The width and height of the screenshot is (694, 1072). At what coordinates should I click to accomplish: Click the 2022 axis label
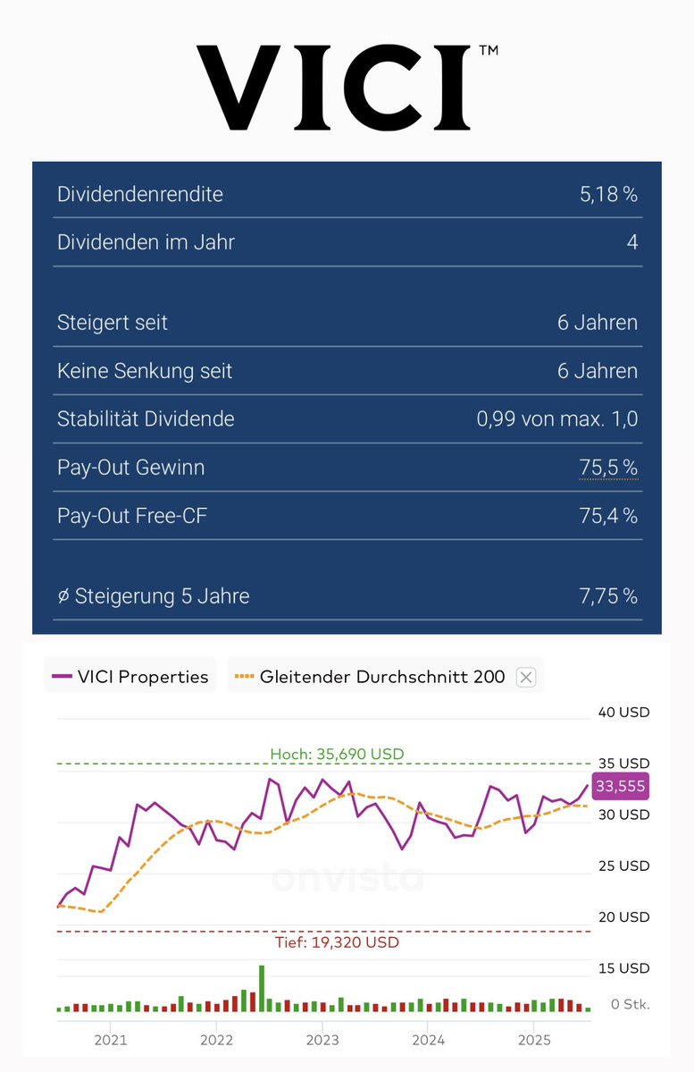coord(216,1040)
